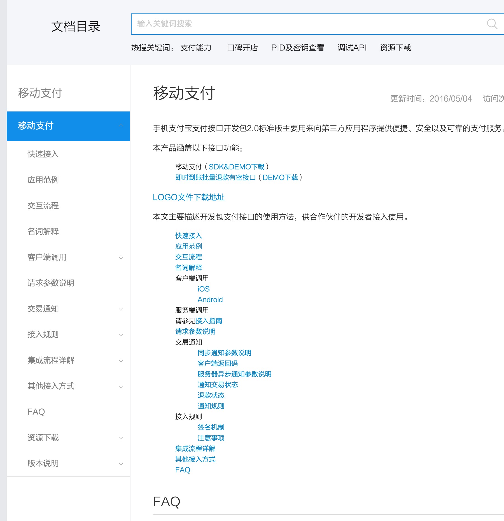
Task: Open the Android client link
Action: tap(210, 300)
